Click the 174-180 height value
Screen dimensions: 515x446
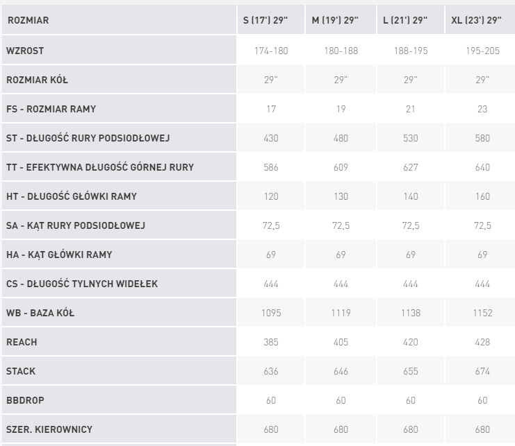click(271, 51)
